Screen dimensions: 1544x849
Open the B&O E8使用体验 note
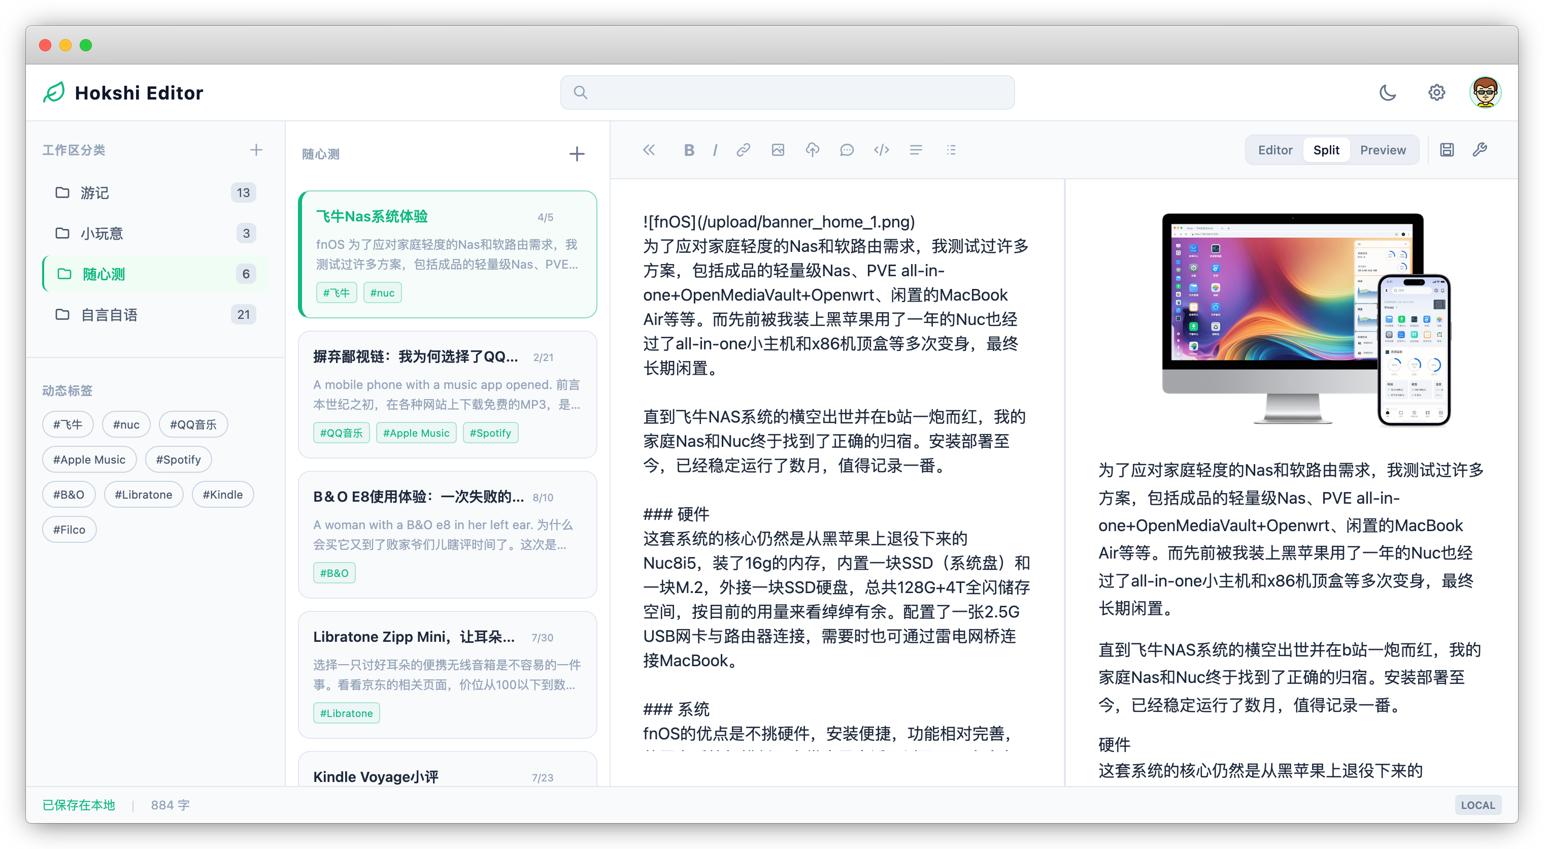point(448,534)
